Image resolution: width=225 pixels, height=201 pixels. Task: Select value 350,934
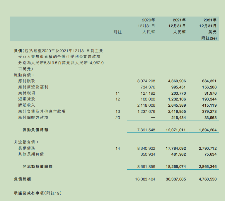pyautogui.click(x=148, y=154)
